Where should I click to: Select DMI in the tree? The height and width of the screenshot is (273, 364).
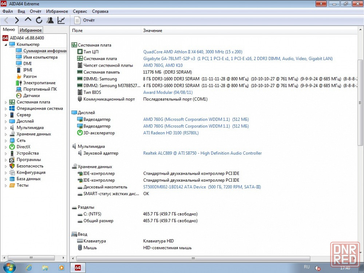click(x=24, y=64)
